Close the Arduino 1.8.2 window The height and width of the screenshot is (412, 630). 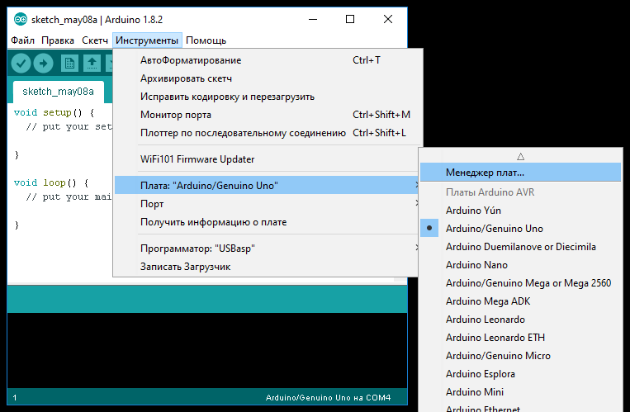pos(388,19)
